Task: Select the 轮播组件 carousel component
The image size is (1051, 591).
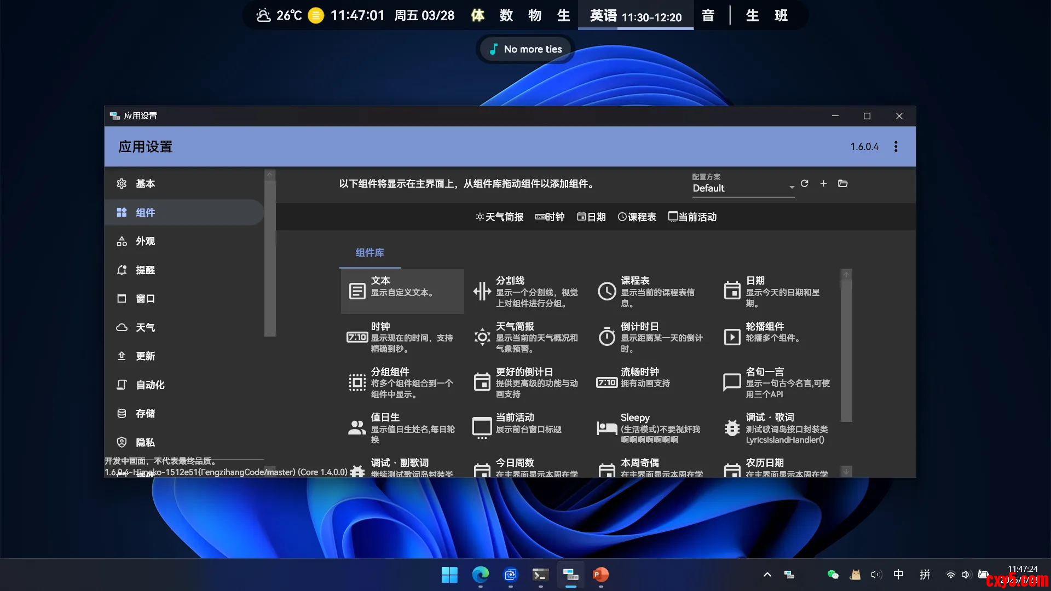Action: click(776, 336)
